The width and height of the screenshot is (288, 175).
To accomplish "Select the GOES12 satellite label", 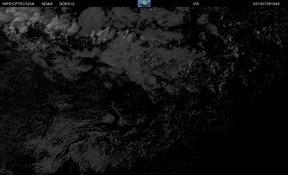I will (x=67, y=4).
